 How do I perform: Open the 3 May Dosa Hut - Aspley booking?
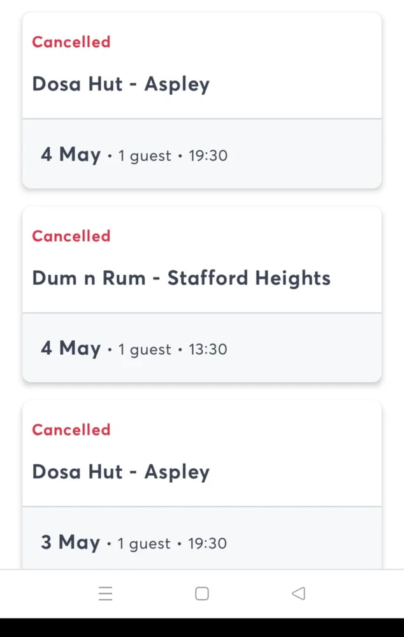[x=120, y=472]
